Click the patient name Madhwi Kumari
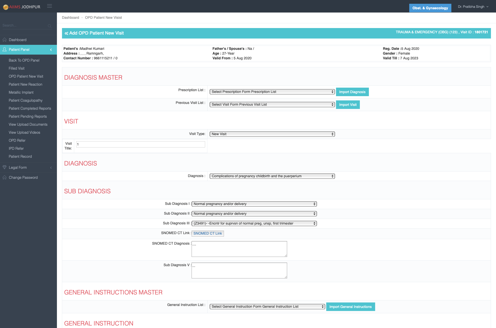The width and height of the screenshot is (496, 328). (92, 49)
